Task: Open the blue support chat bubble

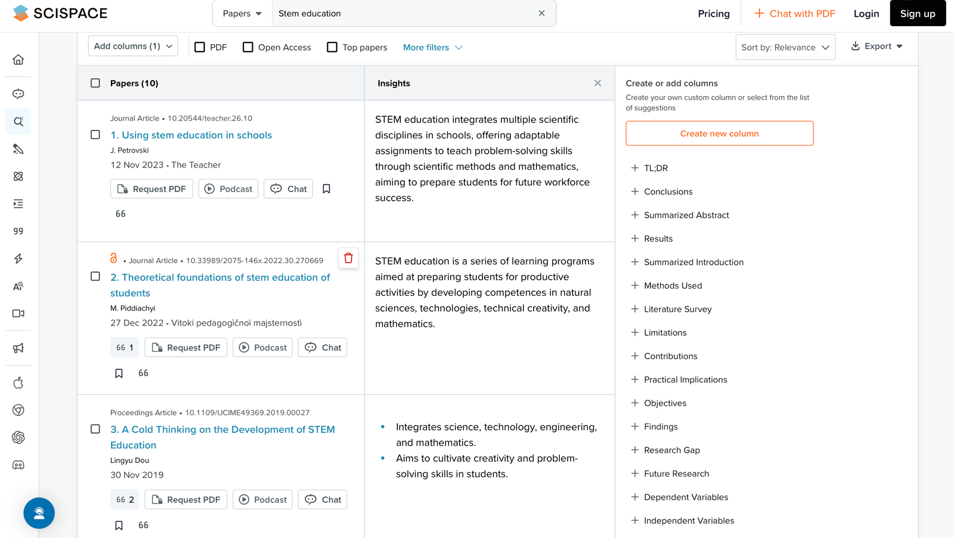Action: point(39,513)
